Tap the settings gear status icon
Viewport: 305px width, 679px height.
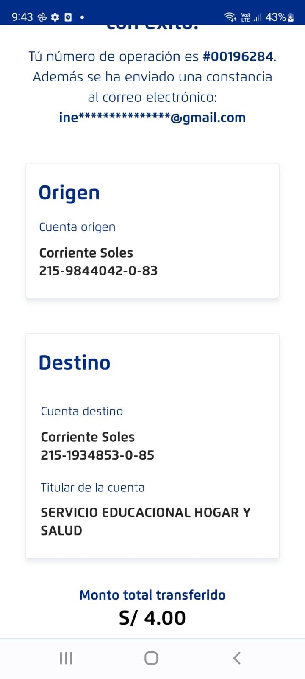(x=55, y=17)
